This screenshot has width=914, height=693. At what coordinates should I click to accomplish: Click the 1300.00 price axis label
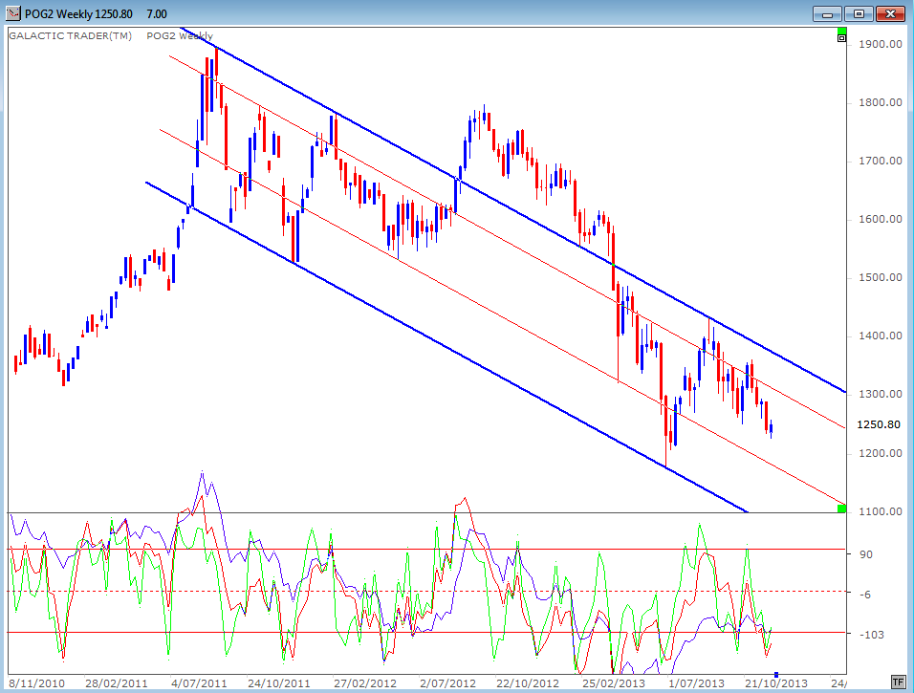coord(881,394)
